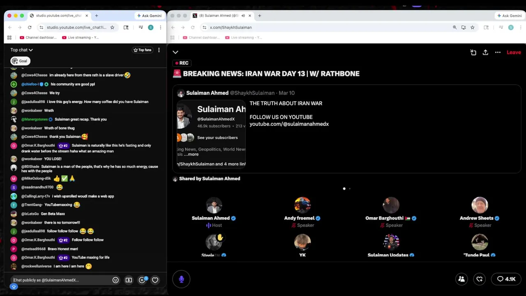Image resolution: width=526 pixels, height=296 pixels.
Task: Bookmark the x.com page with the star
Action: tap(473, 28)
